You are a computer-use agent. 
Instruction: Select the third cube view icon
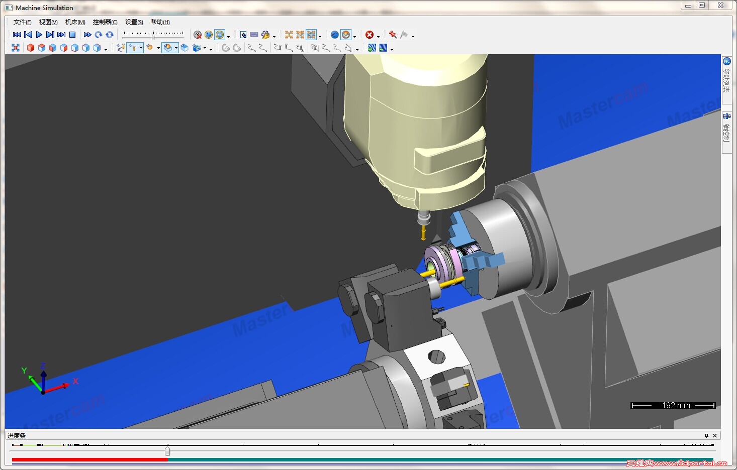click(x=53, y=48)
